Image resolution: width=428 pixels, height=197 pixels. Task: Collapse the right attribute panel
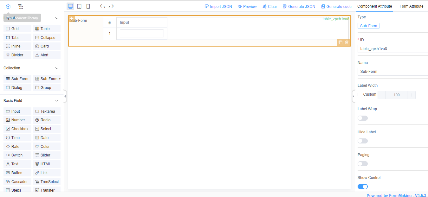click(x=353, y=96)
